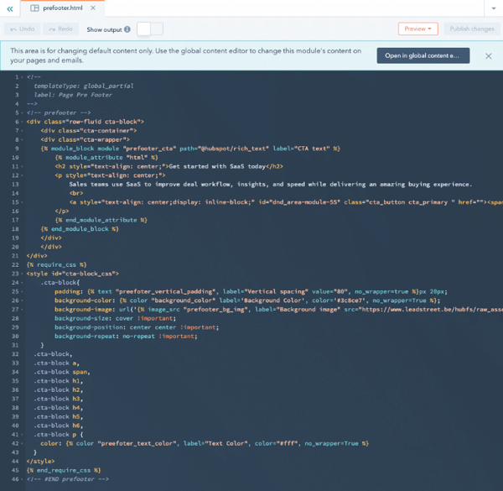Click the '</style>' closing tag line
Viewport: 503px width, 491px height.
click(41, 461)
